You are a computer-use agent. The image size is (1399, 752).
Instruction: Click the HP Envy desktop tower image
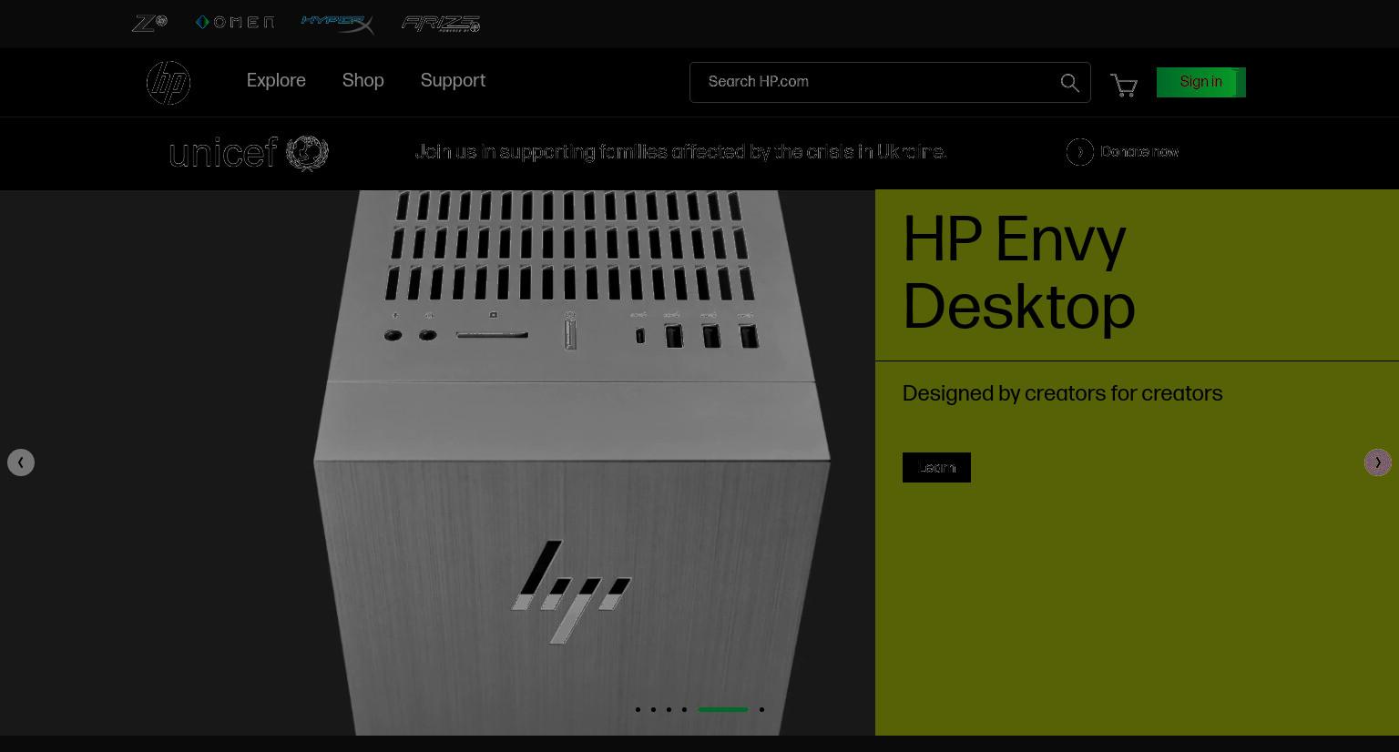(572, 462)
